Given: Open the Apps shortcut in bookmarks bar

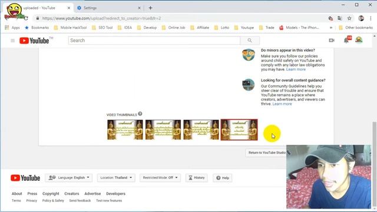Looking at the screenshot, I should click(12, 28).
